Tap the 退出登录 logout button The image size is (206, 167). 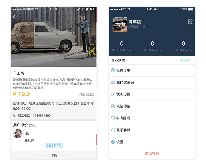tap(152, 154)
